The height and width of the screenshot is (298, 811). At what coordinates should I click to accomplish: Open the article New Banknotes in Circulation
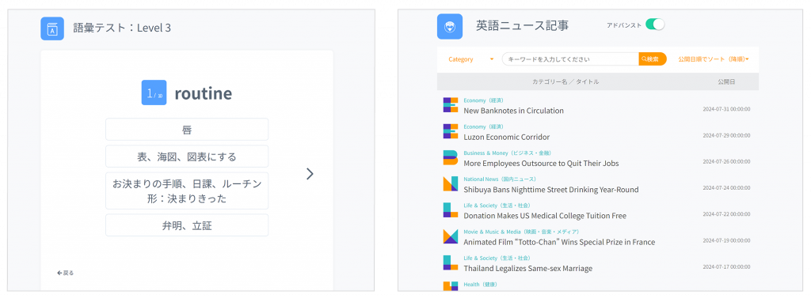coord(513,111)
